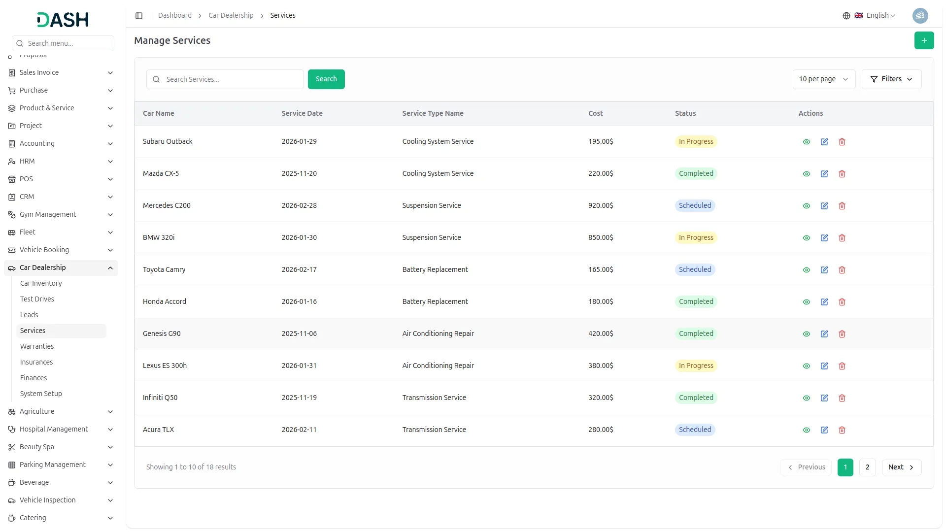Click the green Search button

[326, 79]
